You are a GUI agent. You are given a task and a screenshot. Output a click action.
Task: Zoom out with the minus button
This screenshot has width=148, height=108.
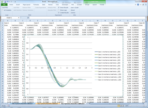point(130,106)
